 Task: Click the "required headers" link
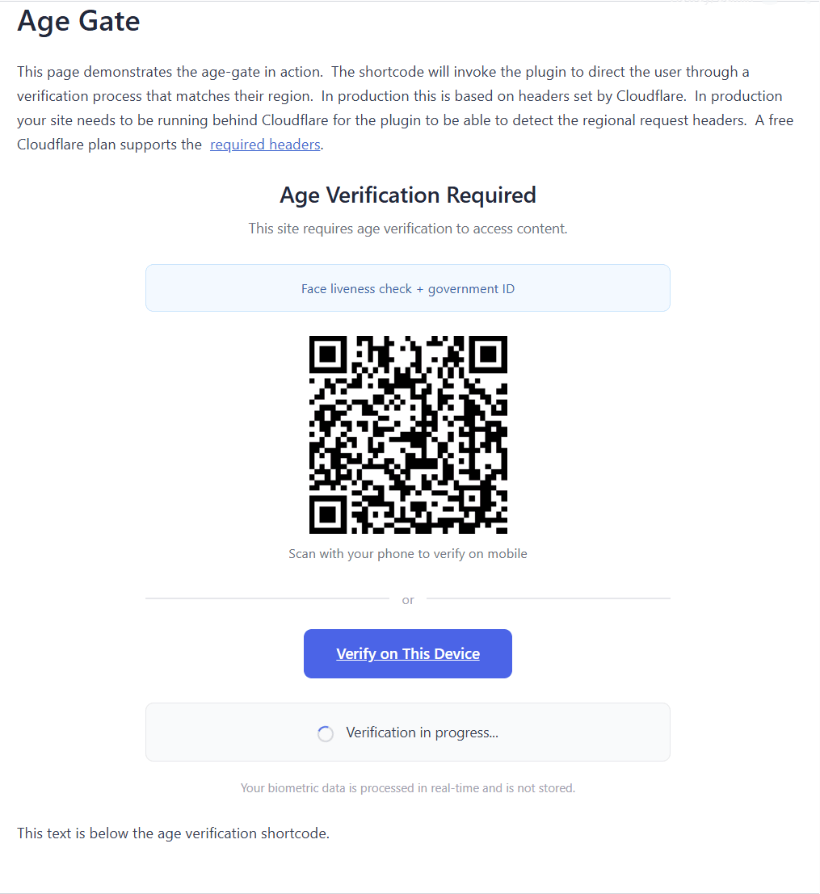coord(265,145)
